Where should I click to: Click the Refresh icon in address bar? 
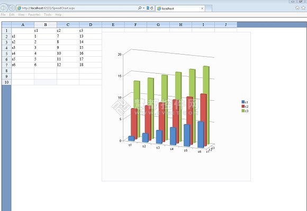(152, 8)
